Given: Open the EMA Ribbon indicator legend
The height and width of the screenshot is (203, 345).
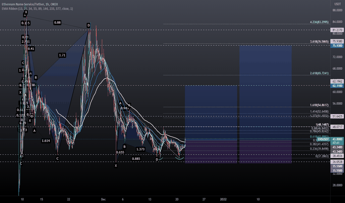Looking at the screenshot, I should pyautogui.click(x=37, y=8).
